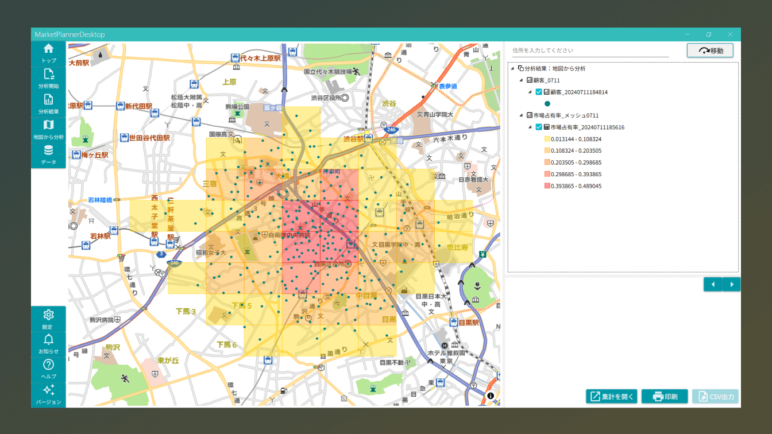Click the 梅ヶ丘駅 station icon

pos(76,154)
